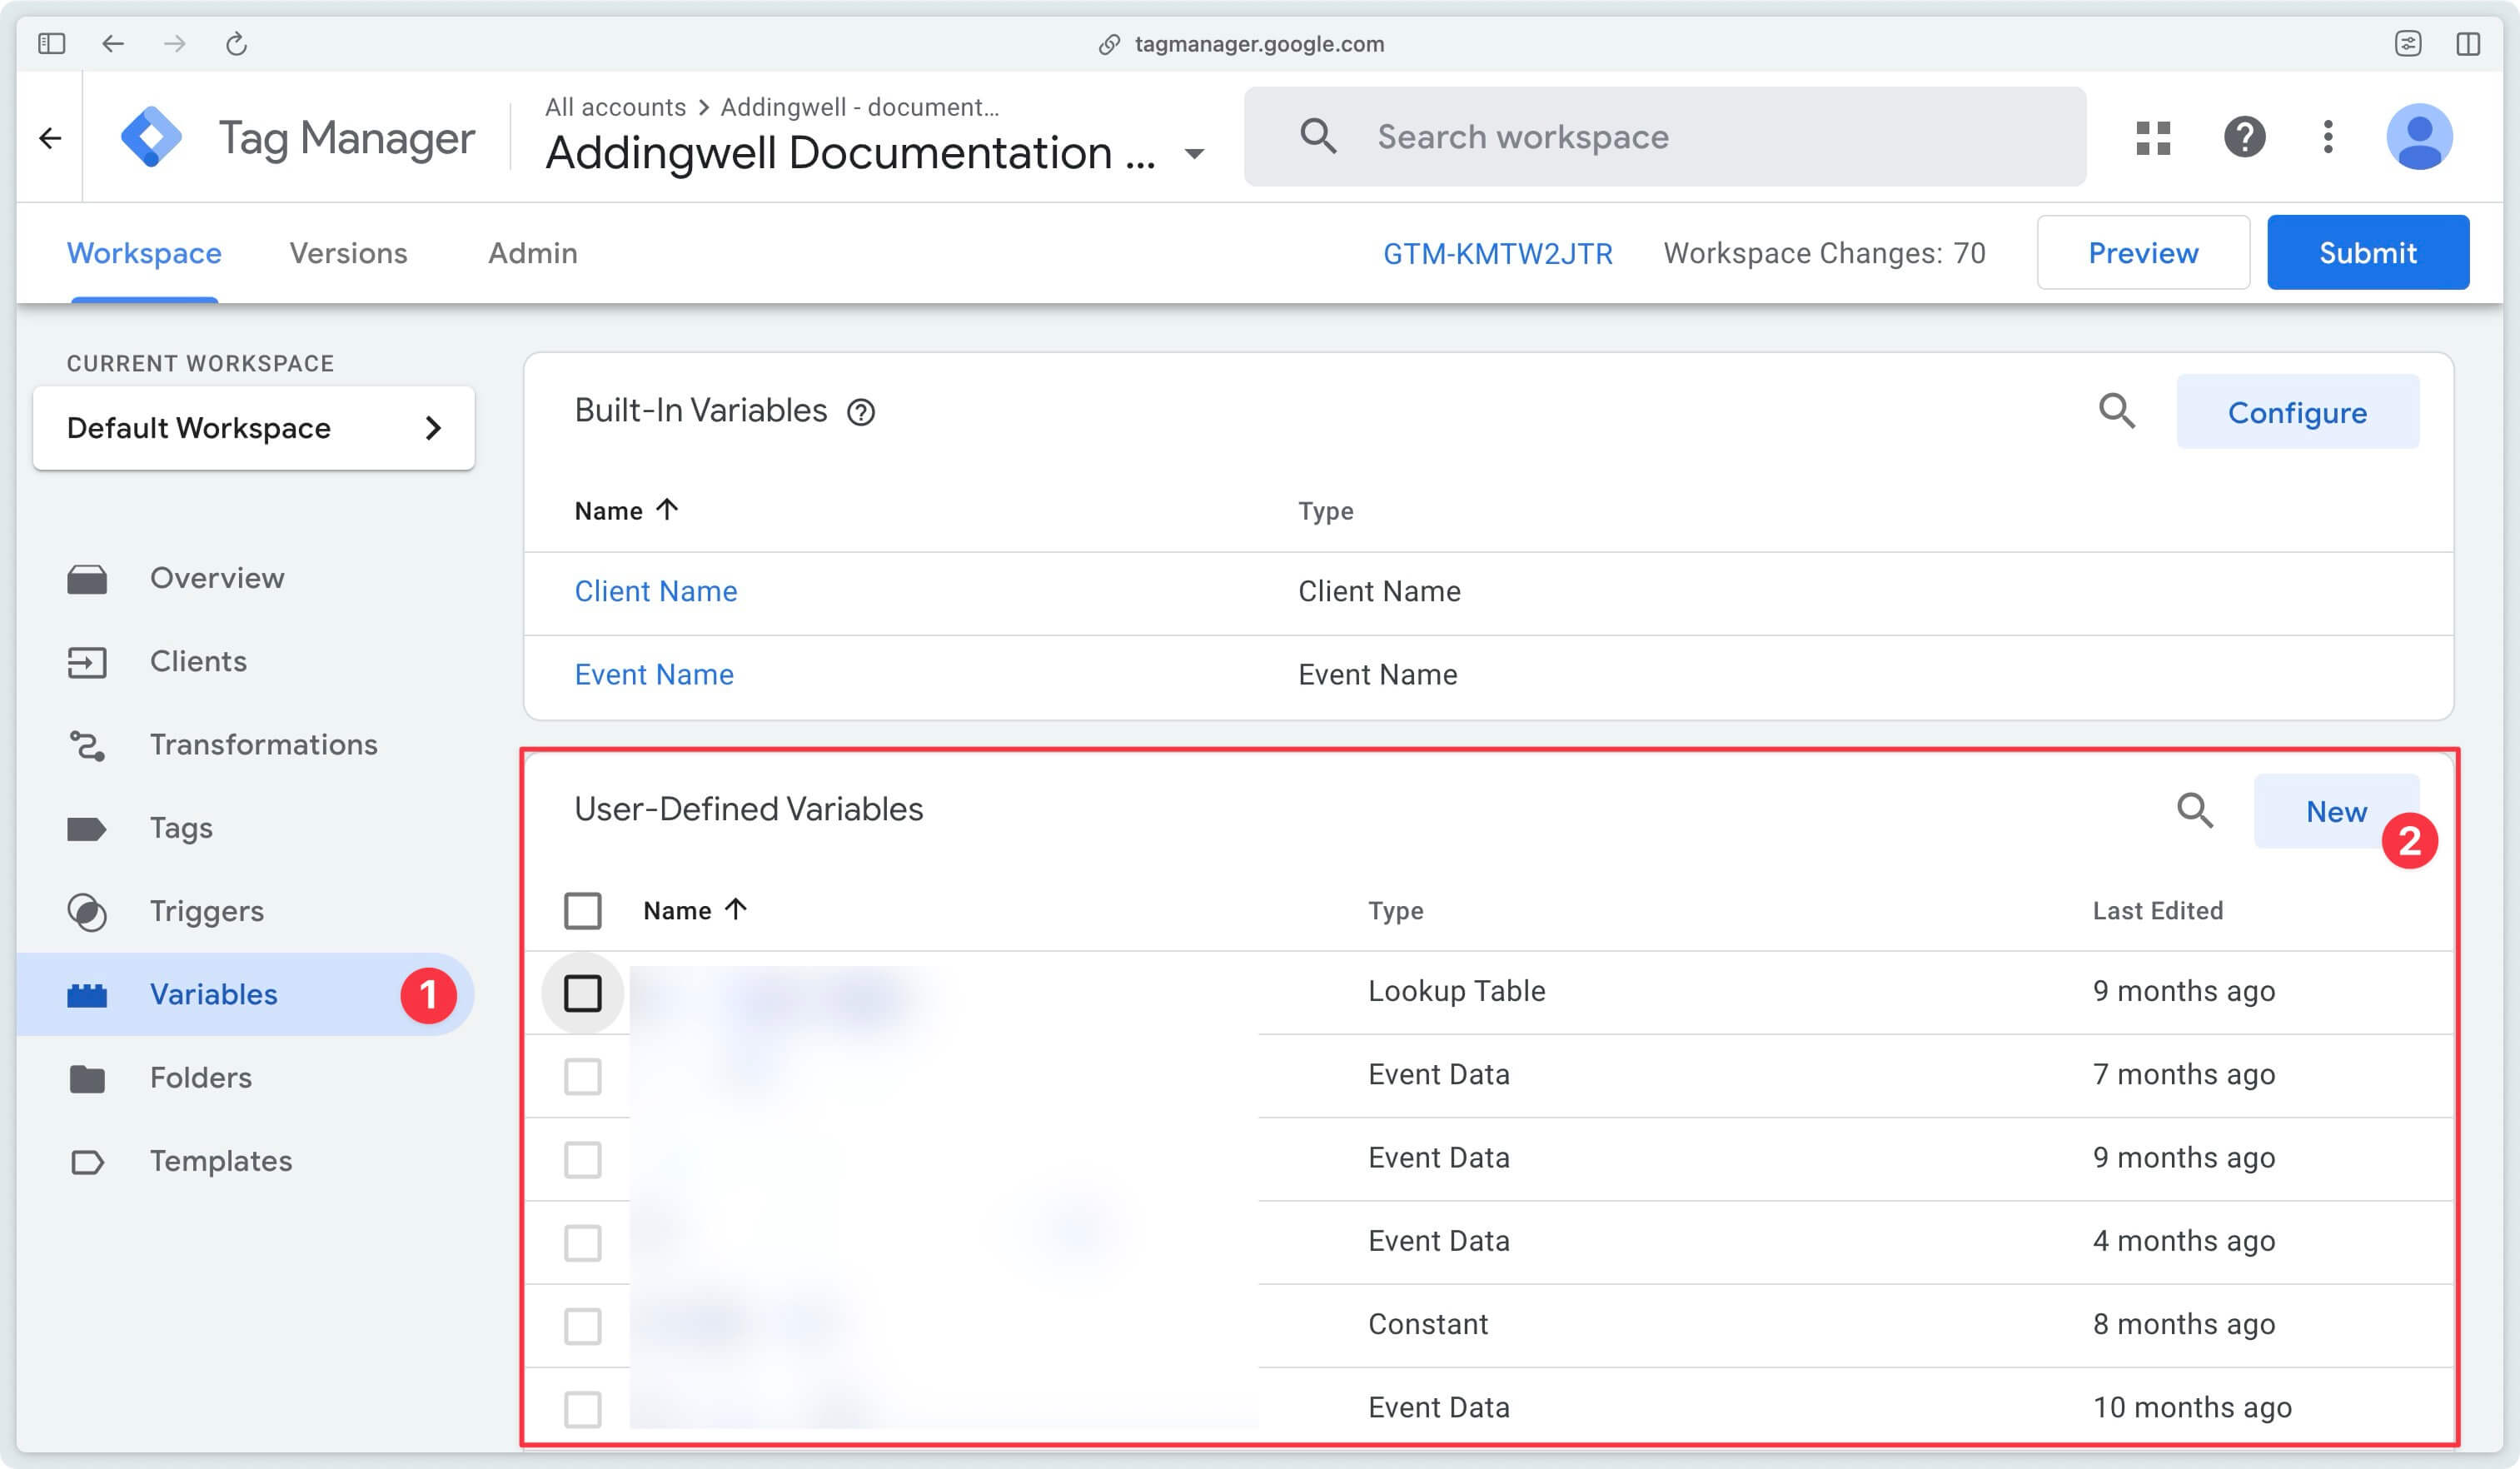Tick the select-all checkbox in the User-Defined Variables header
Image resolution: width=2520 pixels, height=1469 pixels.
(583, 911)
